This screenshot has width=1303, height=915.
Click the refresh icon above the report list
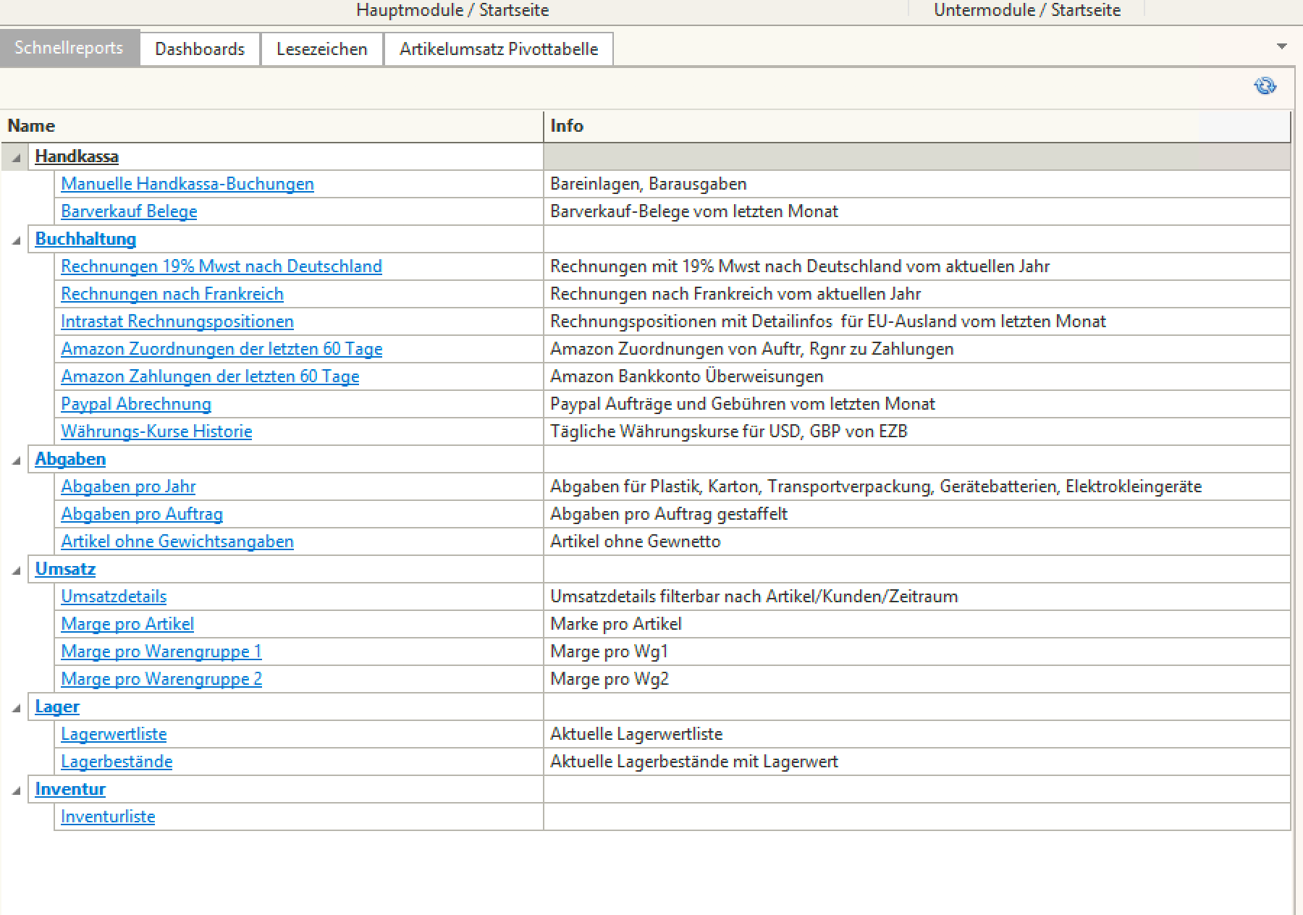pos(1265,86)
